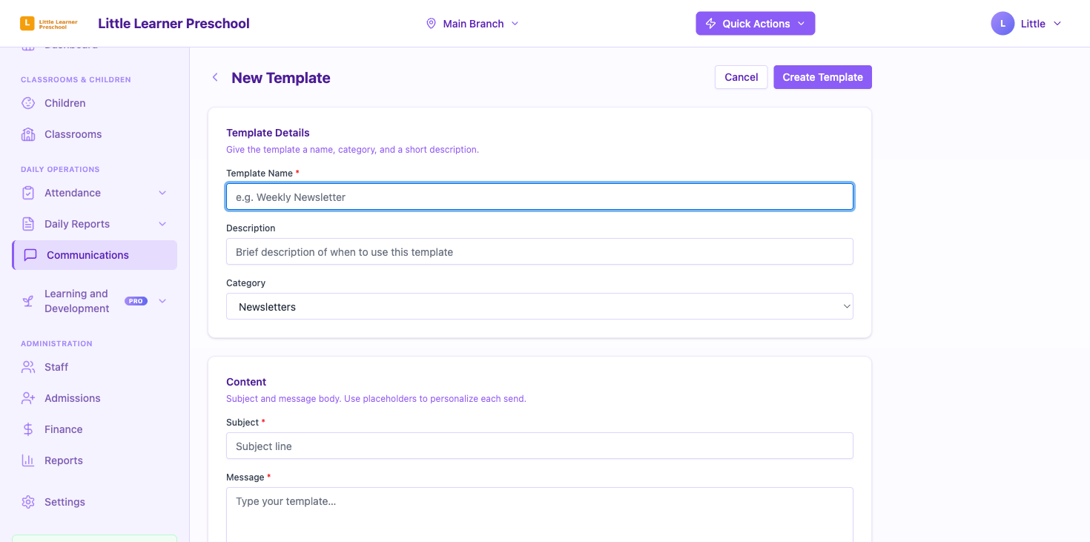Open Settings in the sidebar

tap(94, 502)
